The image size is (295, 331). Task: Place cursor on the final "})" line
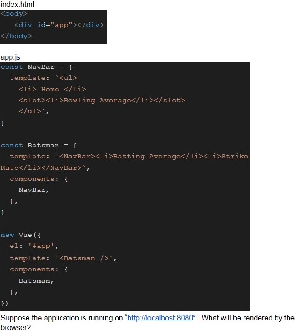click(x=5, y=303)
